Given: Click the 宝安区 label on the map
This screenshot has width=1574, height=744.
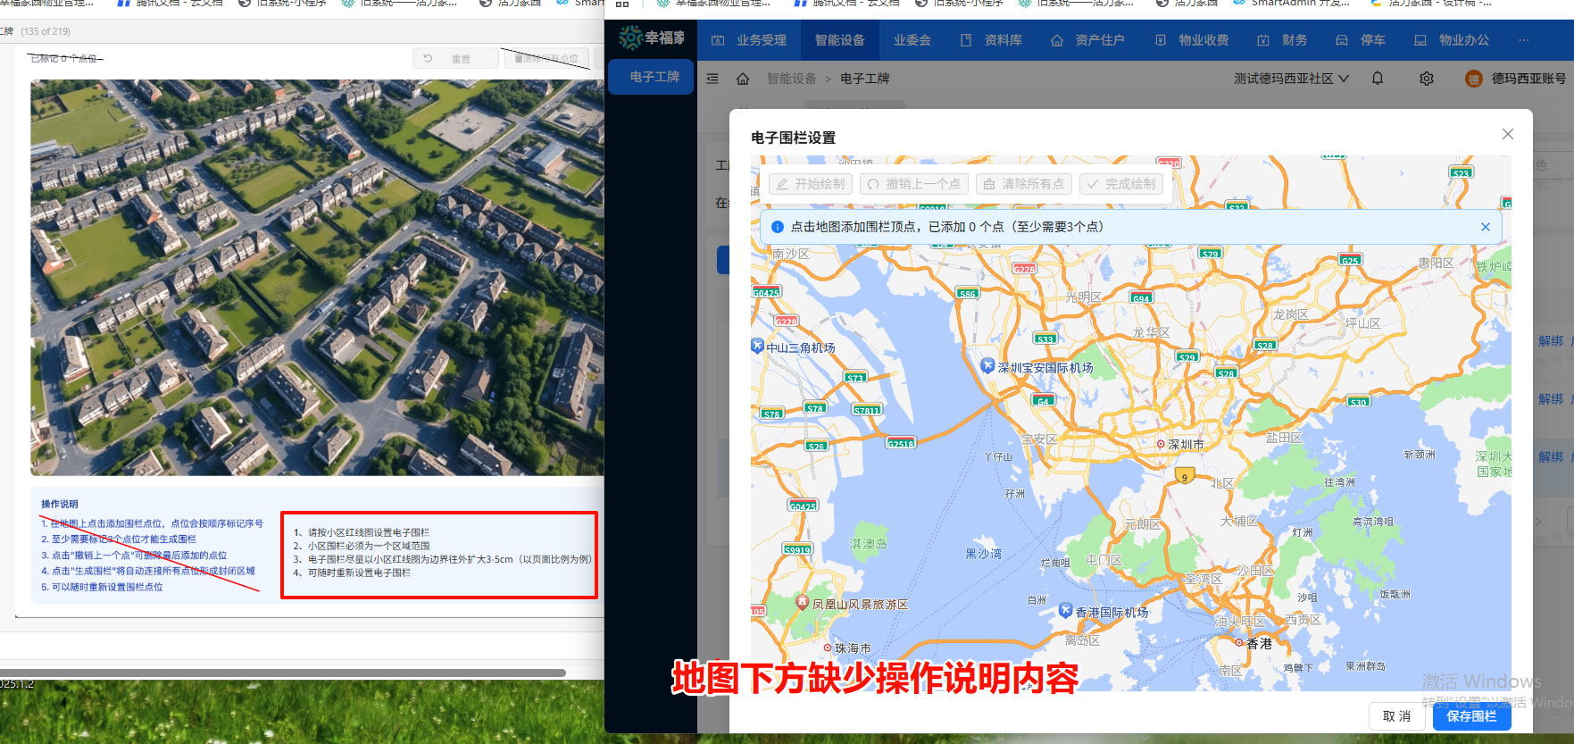Looking at the screenshot, I should tap(1039, 439).
